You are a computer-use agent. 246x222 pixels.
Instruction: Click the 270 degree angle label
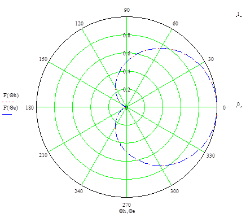(127, 204)
